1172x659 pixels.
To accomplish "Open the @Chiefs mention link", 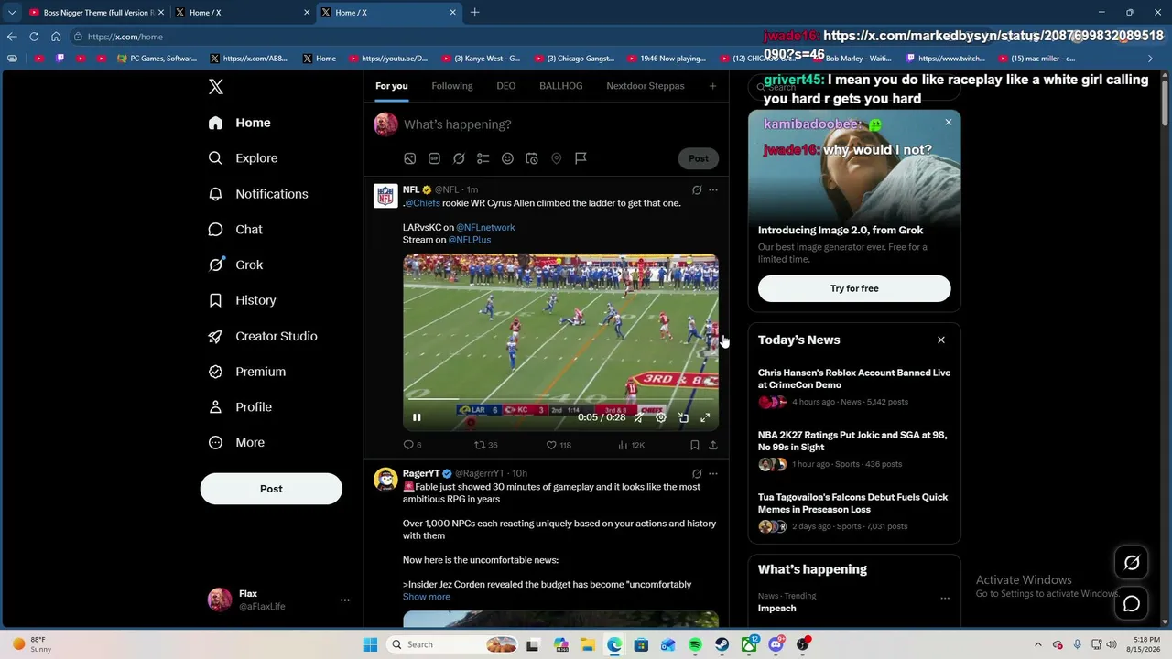I will (422, 203).
